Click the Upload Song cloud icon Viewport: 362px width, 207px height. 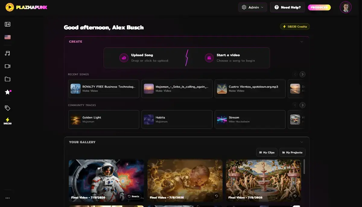(x=124, y=58)
